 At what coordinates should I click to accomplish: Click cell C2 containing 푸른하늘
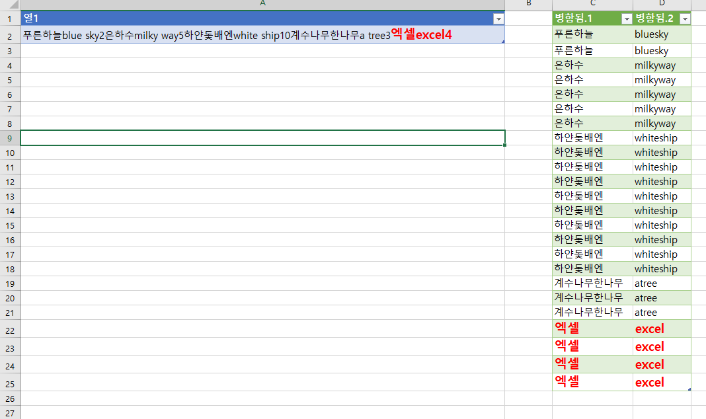(592, 34)
